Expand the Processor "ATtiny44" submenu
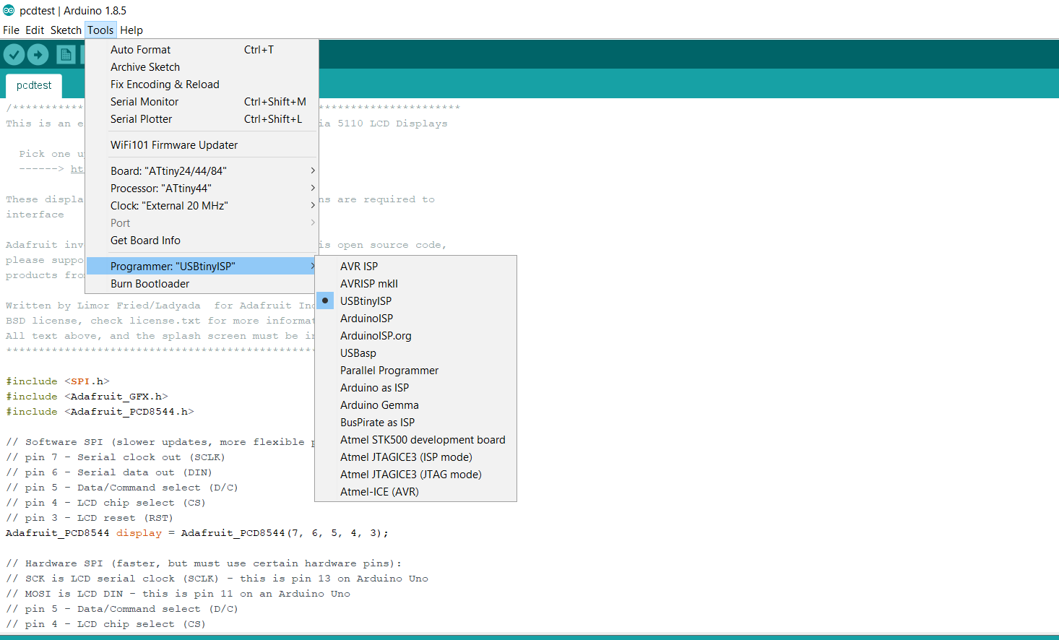This screenshot has height=640, width=1059. [202, 189]
